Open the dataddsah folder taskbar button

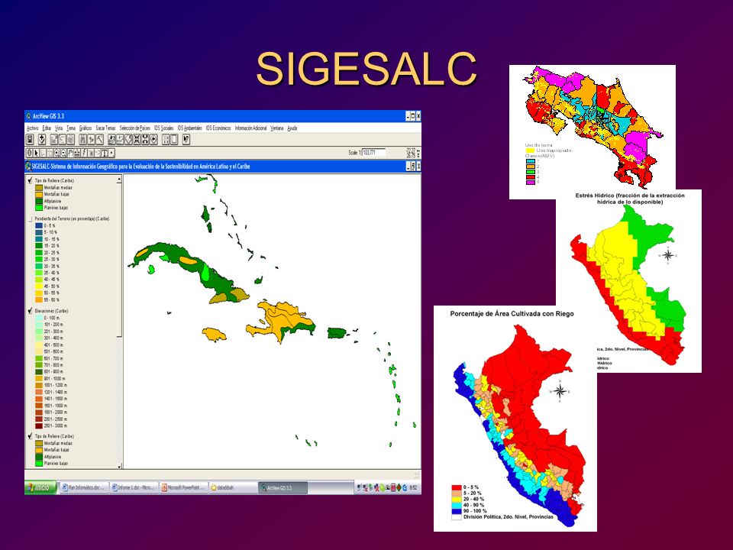(233, 487)
